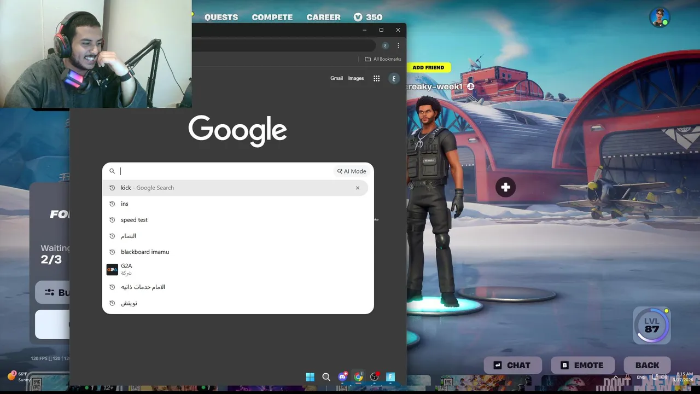700x394 pixels.
Task: Open the Google apps grid
Action: (x=376, y=78)
